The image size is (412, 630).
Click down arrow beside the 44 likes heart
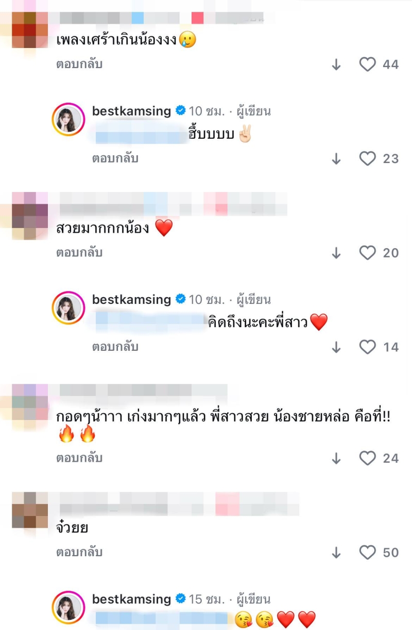click(x=336, y=64)
